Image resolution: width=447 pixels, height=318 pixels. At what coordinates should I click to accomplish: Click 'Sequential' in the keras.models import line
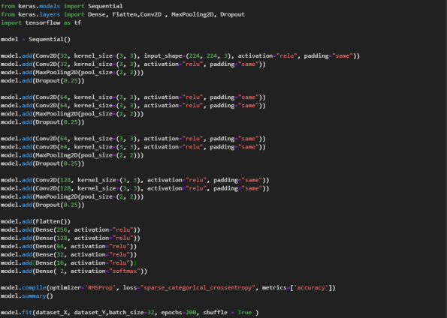pyautogui.click(x=105, y=6)
